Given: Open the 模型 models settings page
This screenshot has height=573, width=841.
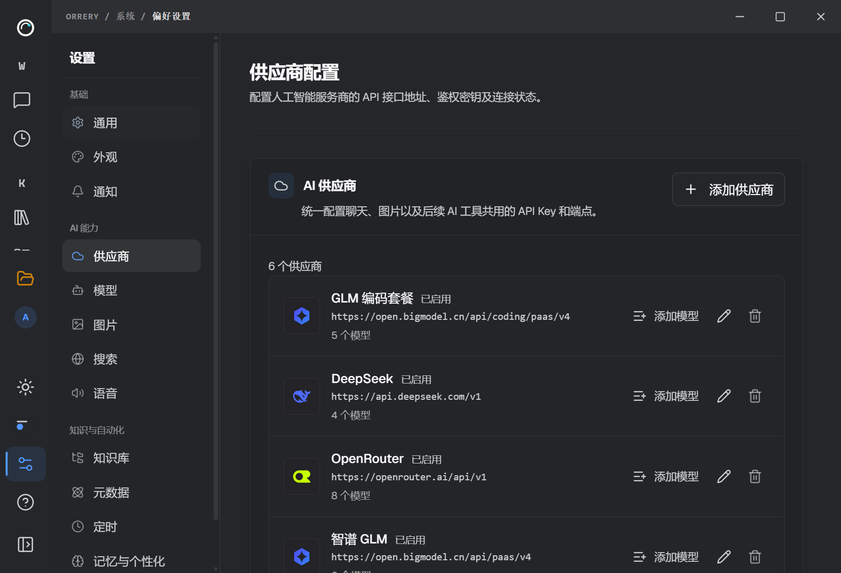Looking at the screenshot, I should point(132,290).
